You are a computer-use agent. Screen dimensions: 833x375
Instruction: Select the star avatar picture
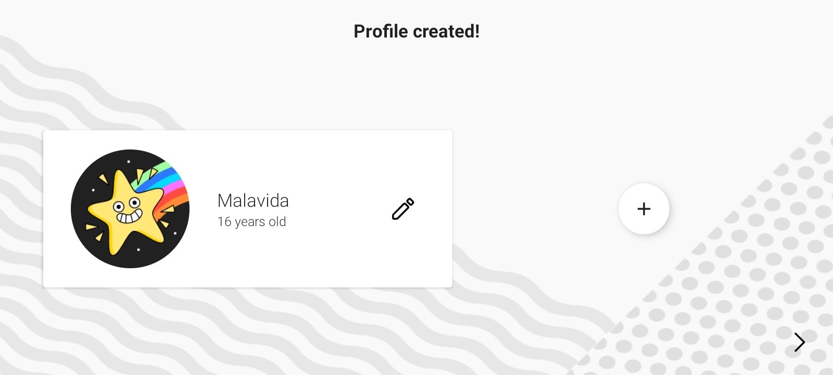(x=130, y=209)
